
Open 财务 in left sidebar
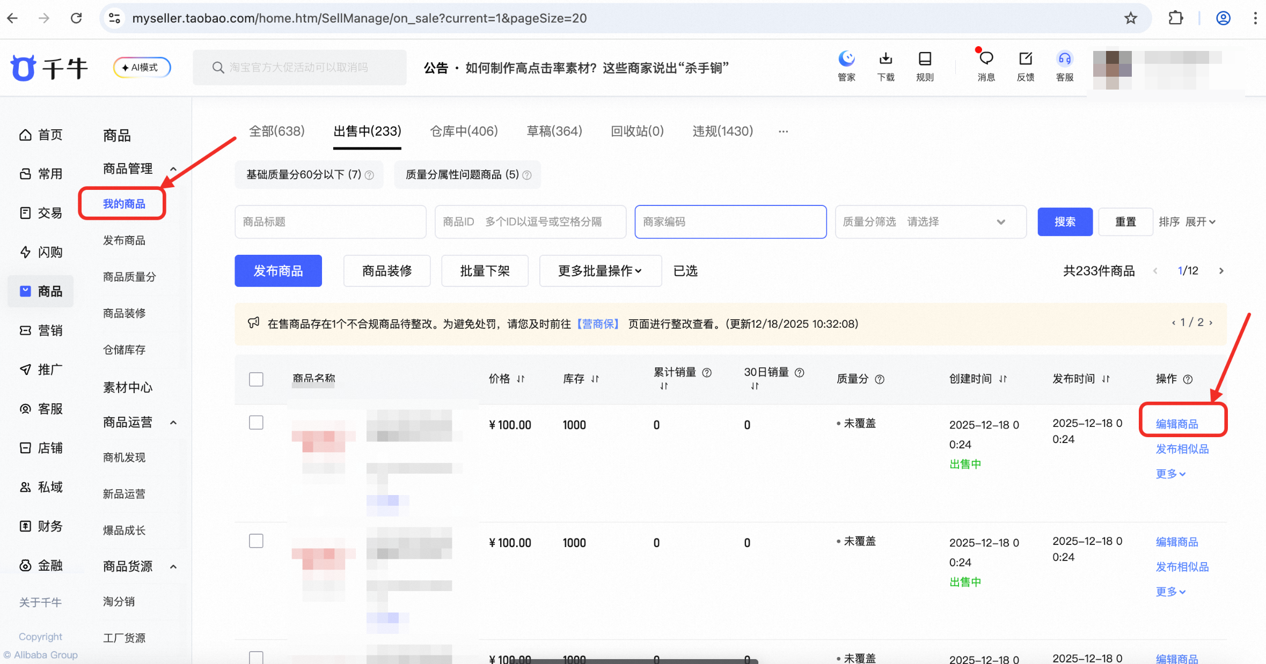[41, 526]
